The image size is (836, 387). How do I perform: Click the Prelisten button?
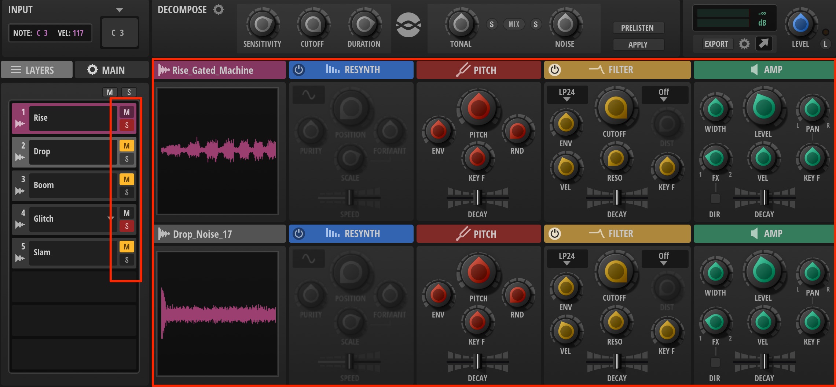point(638,28)
